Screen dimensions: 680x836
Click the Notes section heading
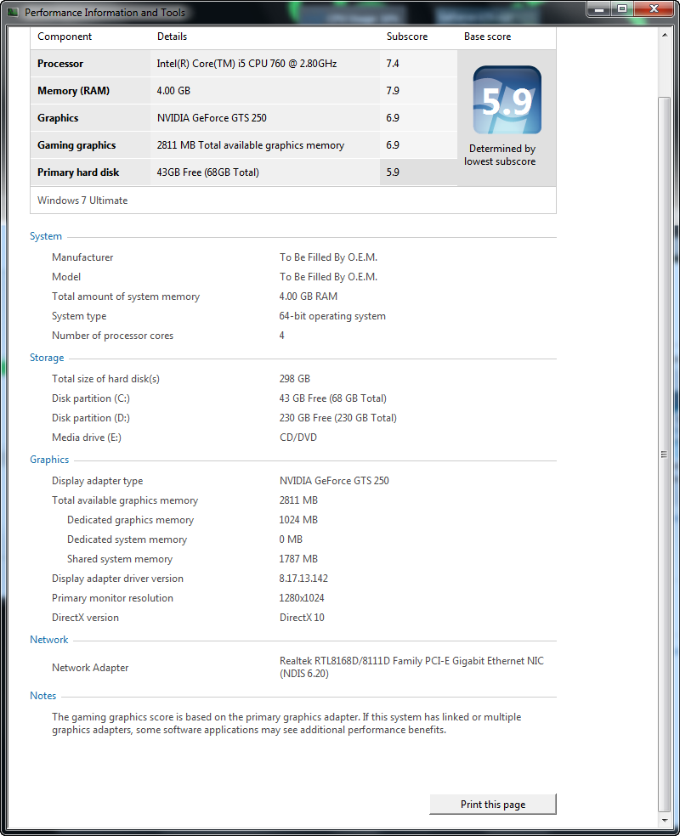(x=43, y=696)
